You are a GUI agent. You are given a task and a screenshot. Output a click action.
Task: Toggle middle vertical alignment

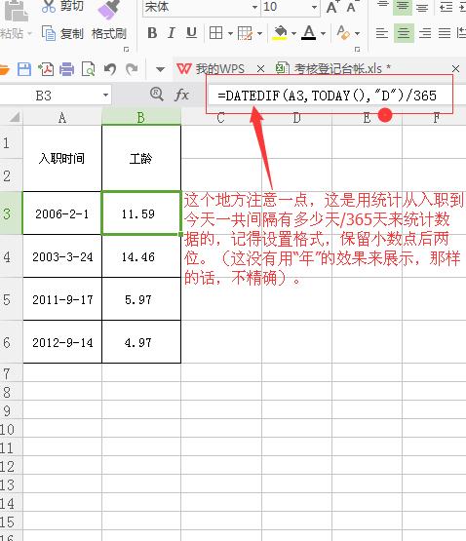tap(403, 7)
